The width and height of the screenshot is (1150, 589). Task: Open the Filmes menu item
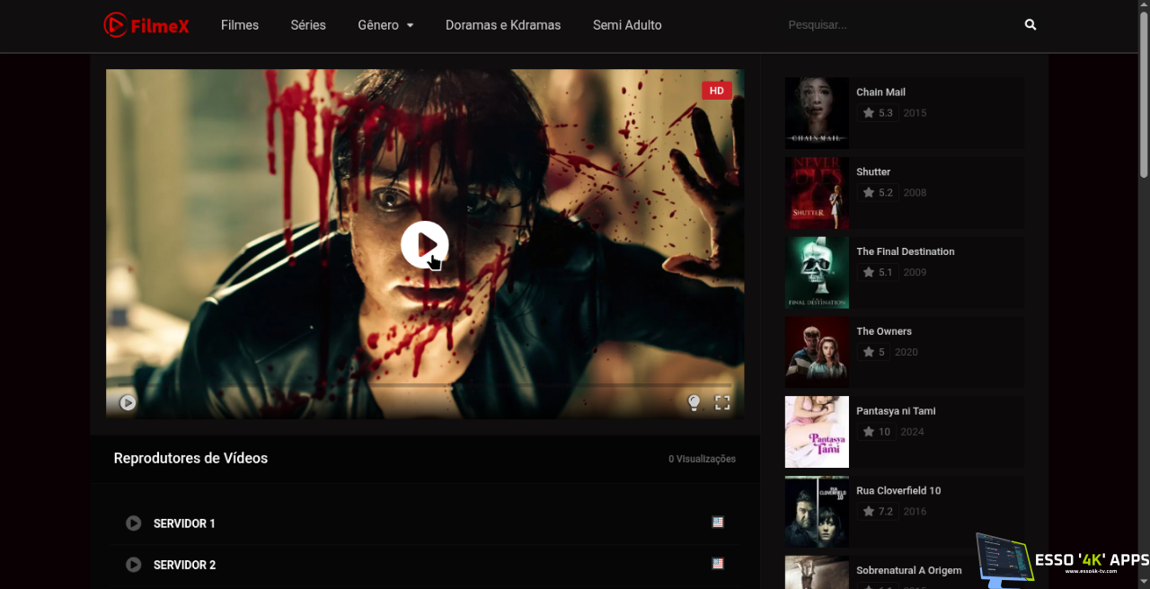point(240,25)
